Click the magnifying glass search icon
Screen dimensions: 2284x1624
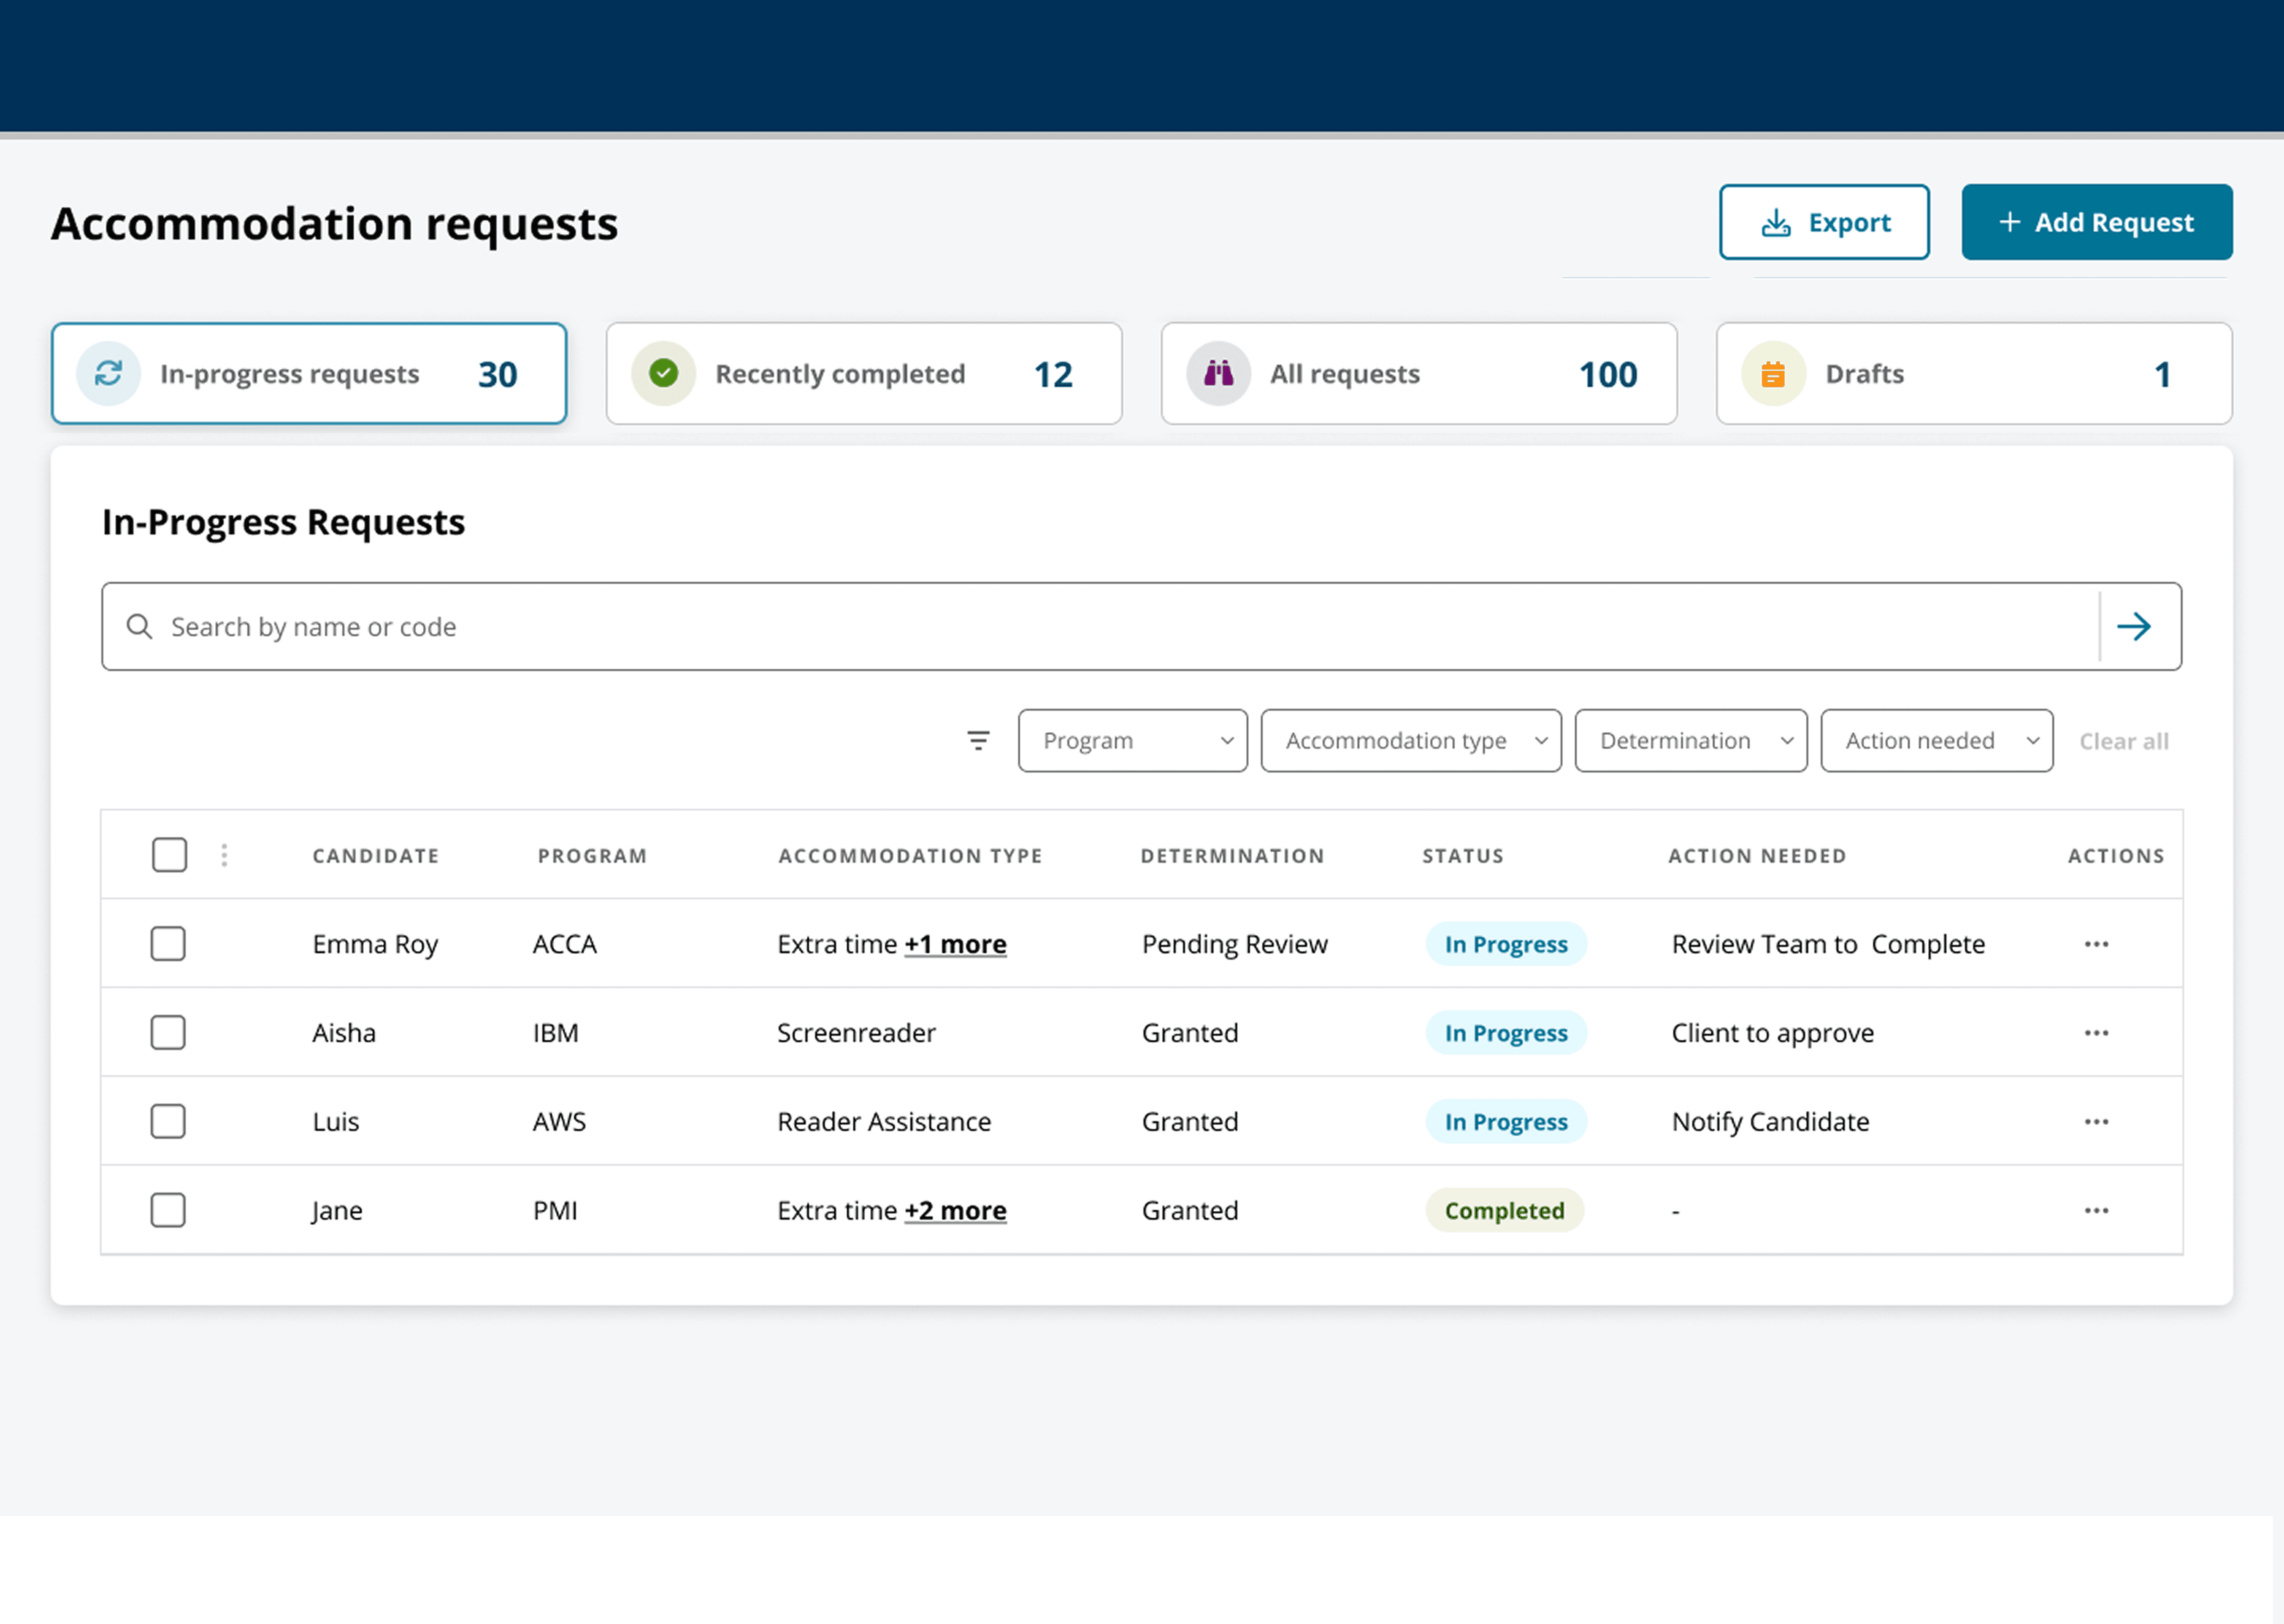pos(139,627)
